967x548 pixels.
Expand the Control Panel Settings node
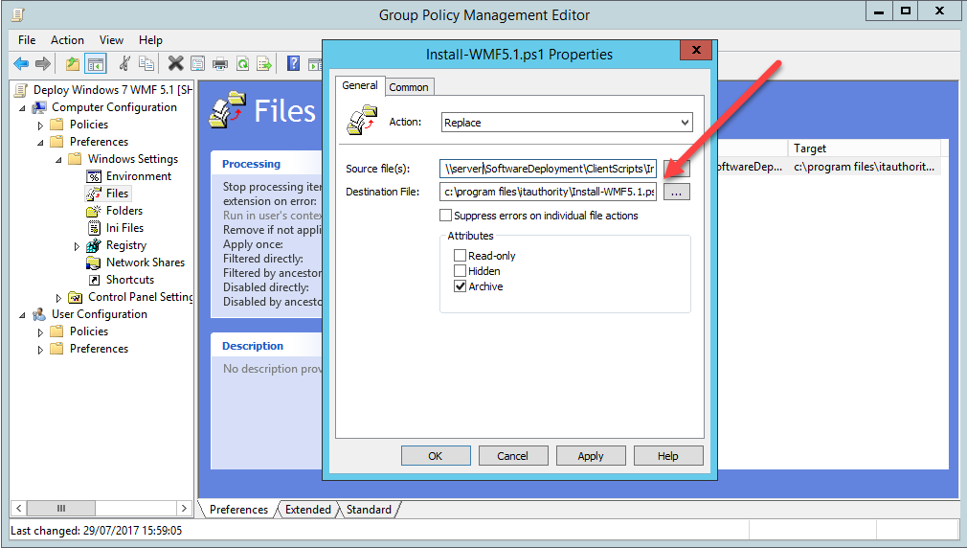58,297
